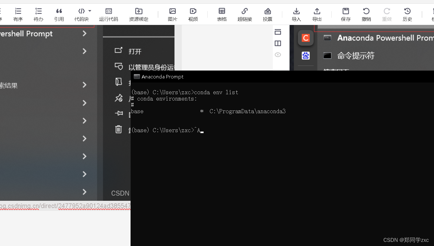Add a hyperlink with 超链接
The width and height of the screenshot is (434, 246).
coord(245,15)
